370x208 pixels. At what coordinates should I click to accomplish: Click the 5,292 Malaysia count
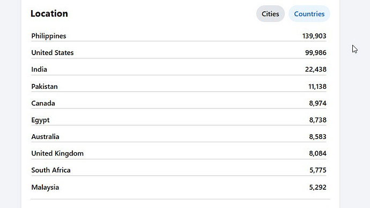pos(317,187)
